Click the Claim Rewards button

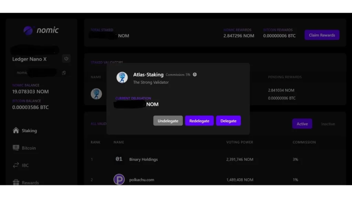322,35
